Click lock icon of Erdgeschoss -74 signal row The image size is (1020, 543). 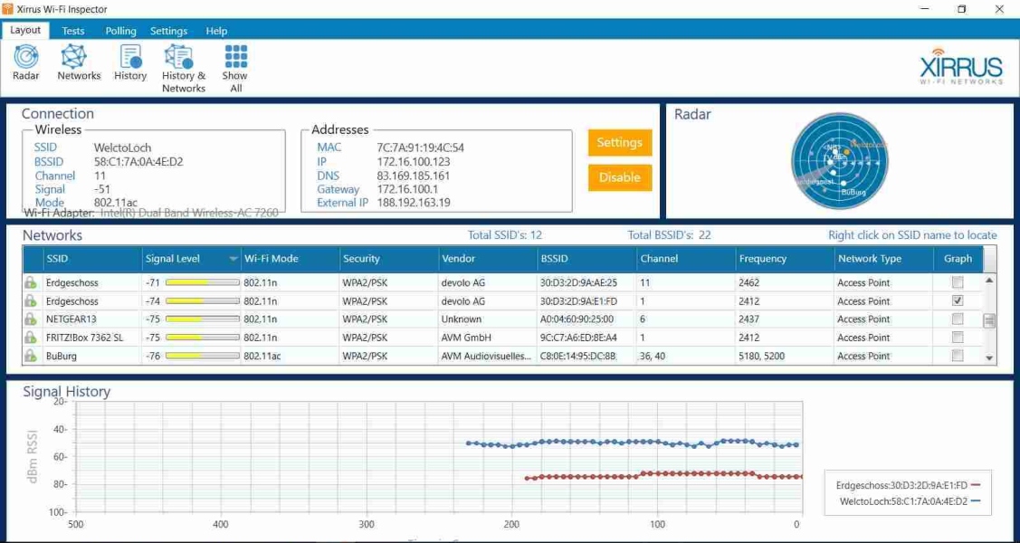[x=30, y=301]
